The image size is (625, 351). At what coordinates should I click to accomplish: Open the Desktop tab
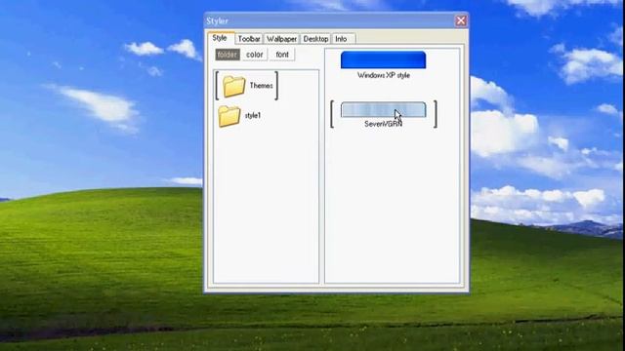(315, 39)
